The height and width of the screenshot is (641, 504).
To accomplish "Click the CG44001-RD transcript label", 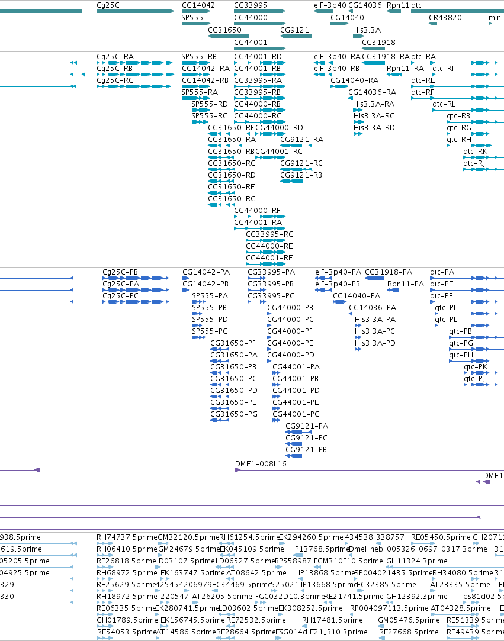I will coord(258,56).
